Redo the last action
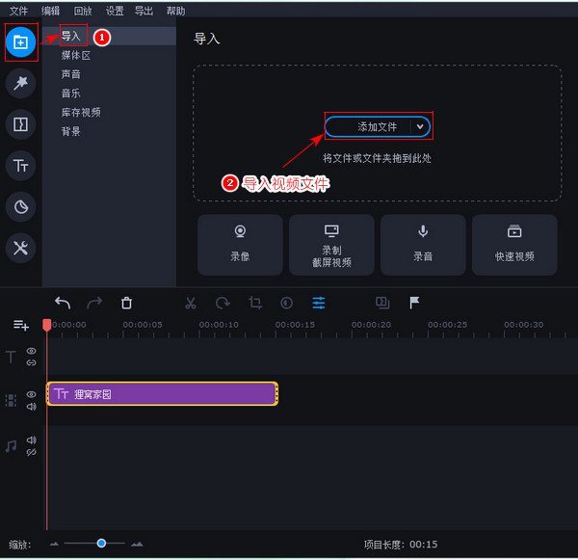This screenshot has width=578, height=560. [94, 304]
